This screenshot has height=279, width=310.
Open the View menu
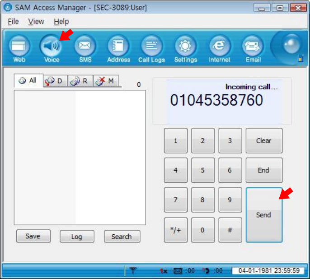[36, 21]
